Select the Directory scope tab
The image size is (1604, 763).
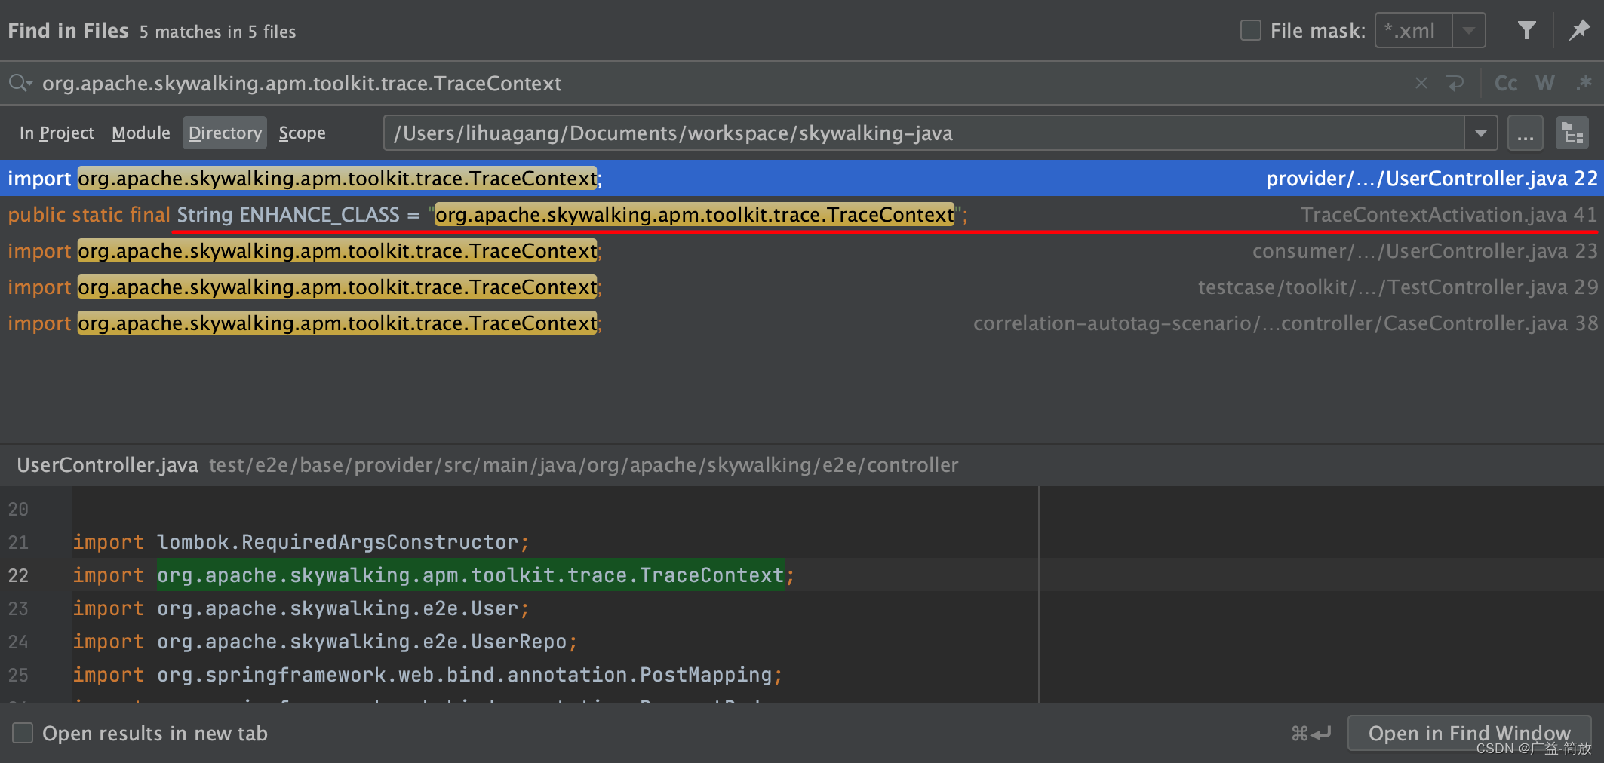pos(225,133)
